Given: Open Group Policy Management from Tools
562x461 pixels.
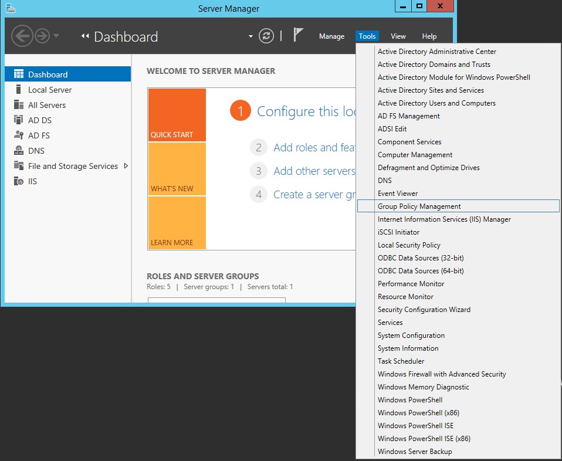Looking at the screenshot, I should [x=419, y=206].
